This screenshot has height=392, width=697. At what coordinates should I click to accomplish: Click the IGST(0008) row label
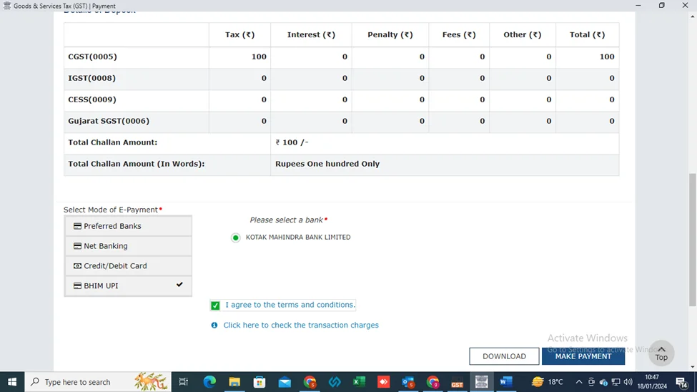[92, 78]
